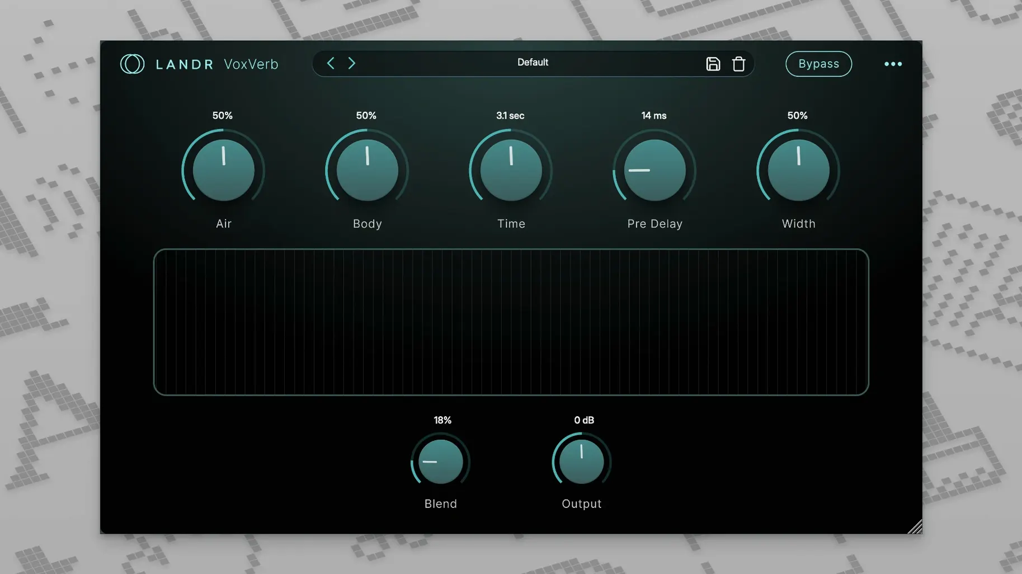Image resolution: width=1022 pixels, height=574 pixels.
Task: Click the Blend knob
Action: click(440, 461)
